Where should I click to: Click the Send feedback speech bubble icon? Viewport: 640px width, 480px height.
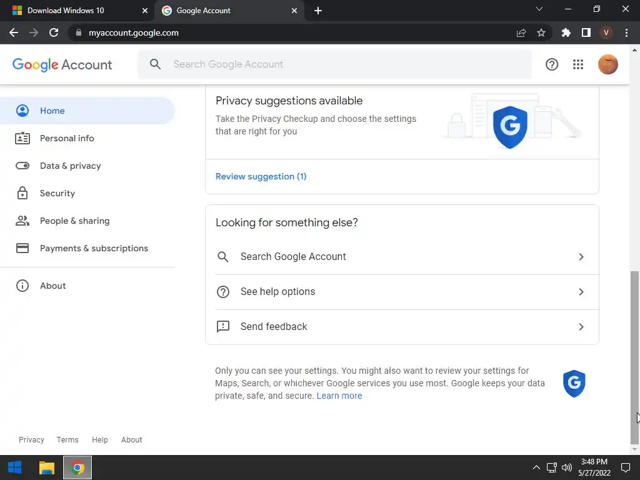(223, 326)
